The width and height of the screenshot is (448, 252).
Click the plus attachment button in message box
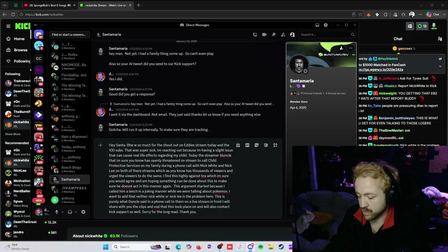(100, 145)
